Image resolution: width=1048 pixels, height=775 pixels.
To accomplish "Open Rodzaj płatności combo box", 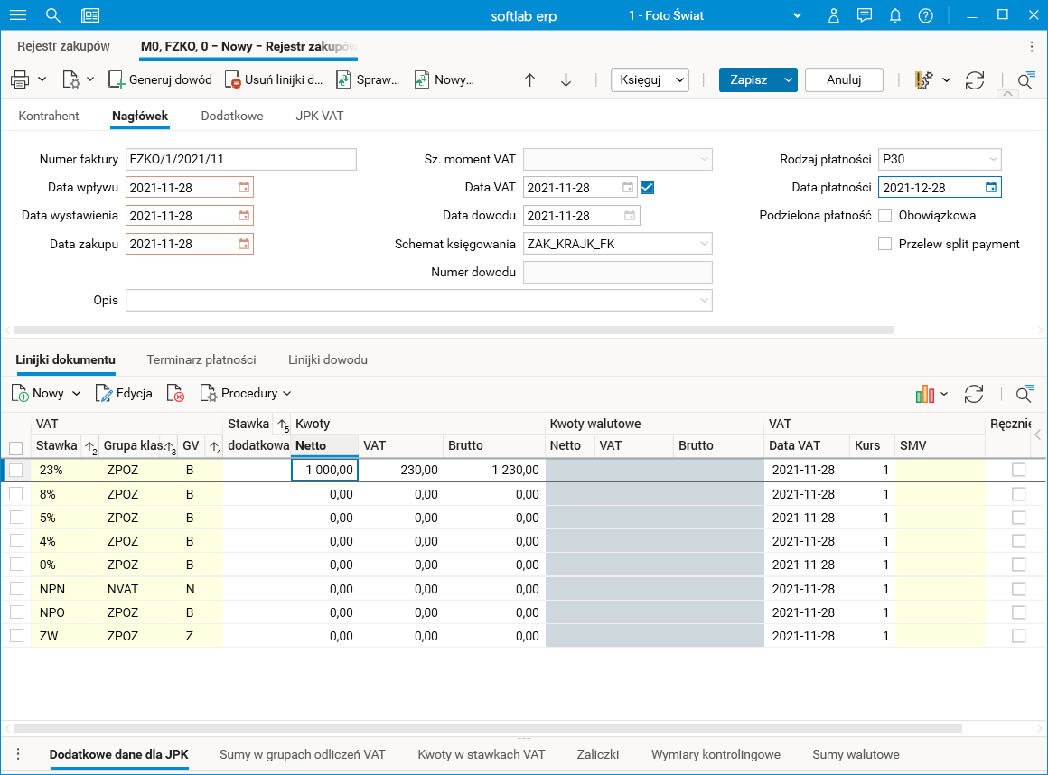I will [x=940, y=160].
